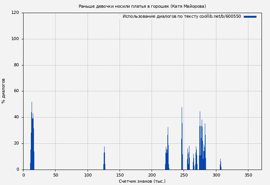The image size is (270, 185).
Task: Click the blue legend color swatch
Action: click(250, 17)
